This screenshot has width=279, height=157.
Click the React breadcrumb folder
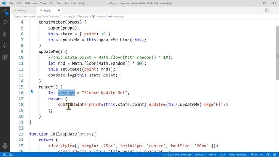click(17, 17)
